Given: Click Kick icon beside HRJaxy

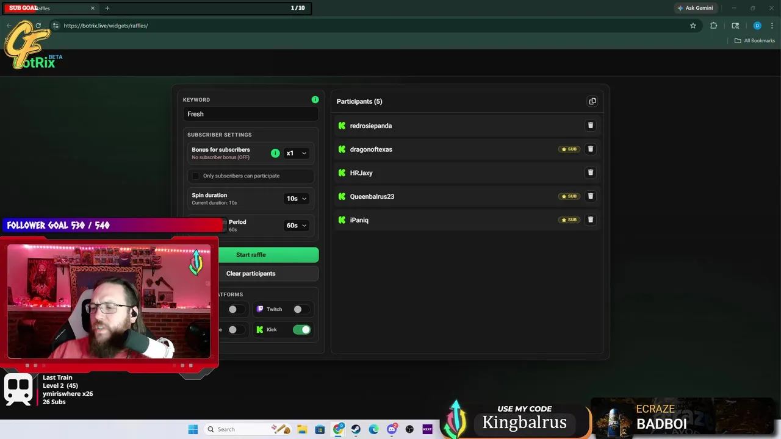Looking at the screenshot, I should (x=342, y=173).
